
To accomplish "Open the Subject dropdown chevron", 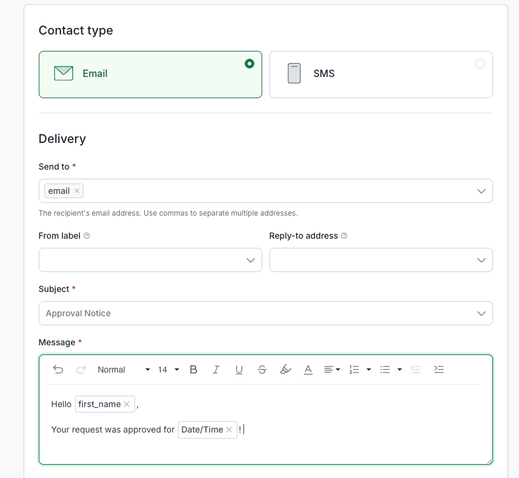I will coord(481,313).
